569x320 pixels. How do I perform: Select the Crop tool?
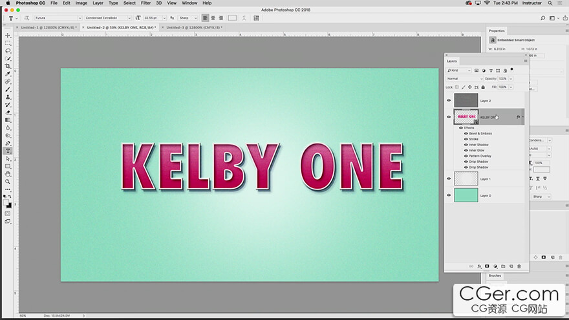click(x=8, y=66)
